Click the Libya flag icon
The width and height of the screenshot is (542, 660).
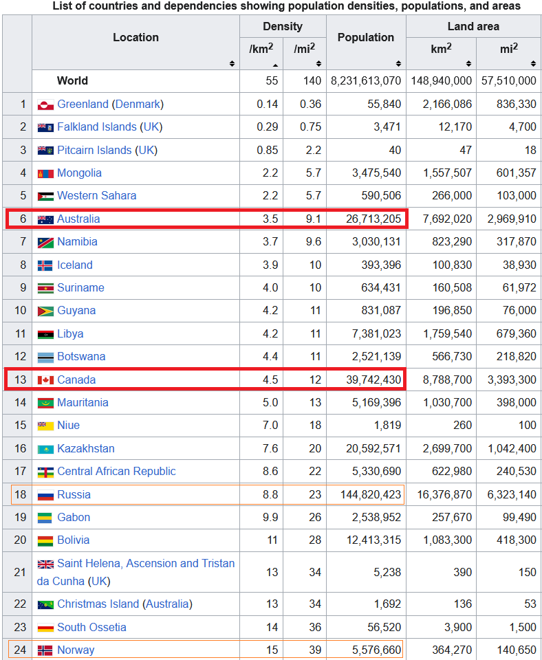pyautogui.click(x=45, y=334)
